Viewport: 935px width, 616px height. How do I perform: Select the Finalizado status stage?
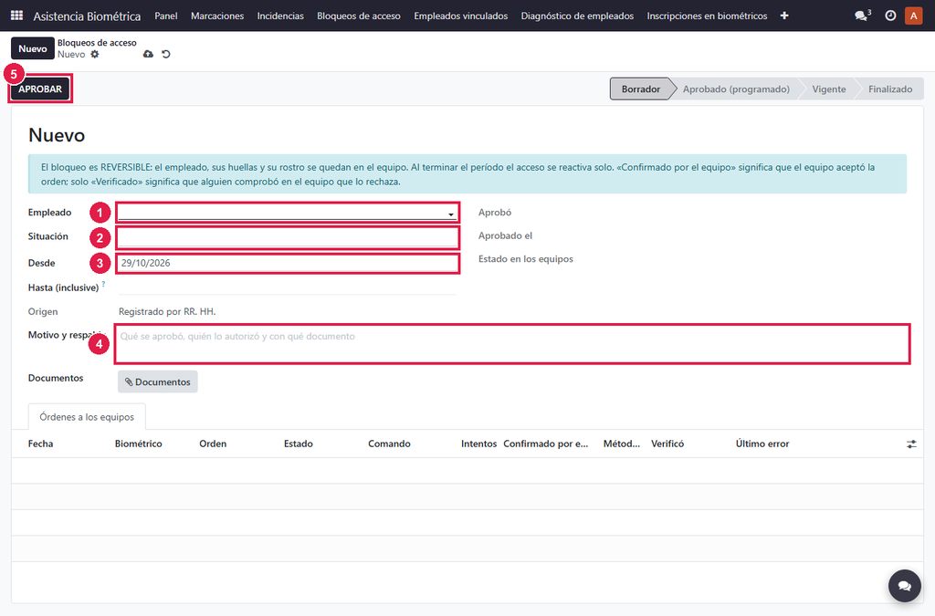click(890, 89)
